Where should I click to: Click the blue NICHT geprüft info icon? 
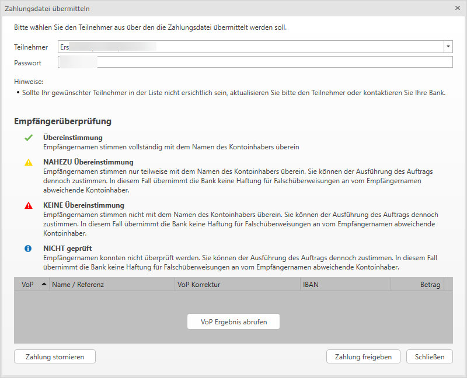[27, 248]
